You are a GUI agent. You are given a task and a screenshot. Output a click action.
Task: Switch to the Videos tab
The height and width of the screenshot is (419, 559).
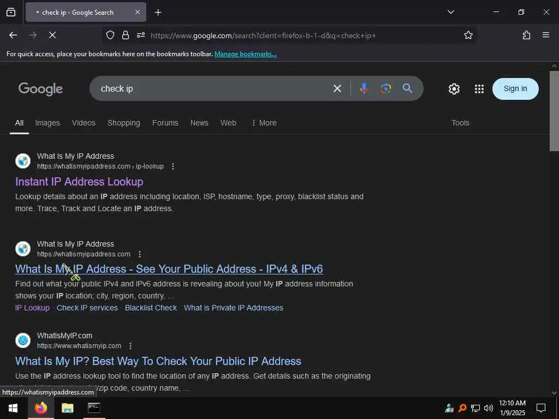[84, 123]
